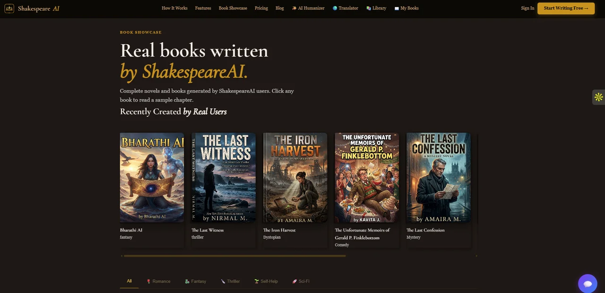Open the Translator tool
The height and width of the screenshot is (293, 605).
346,8
